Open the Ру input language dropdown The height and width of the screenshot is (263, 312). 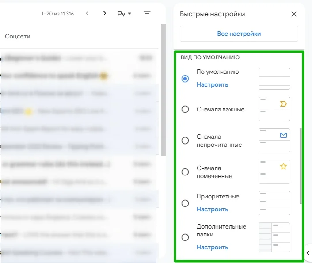pyautogui.click(x=124, y=14)
